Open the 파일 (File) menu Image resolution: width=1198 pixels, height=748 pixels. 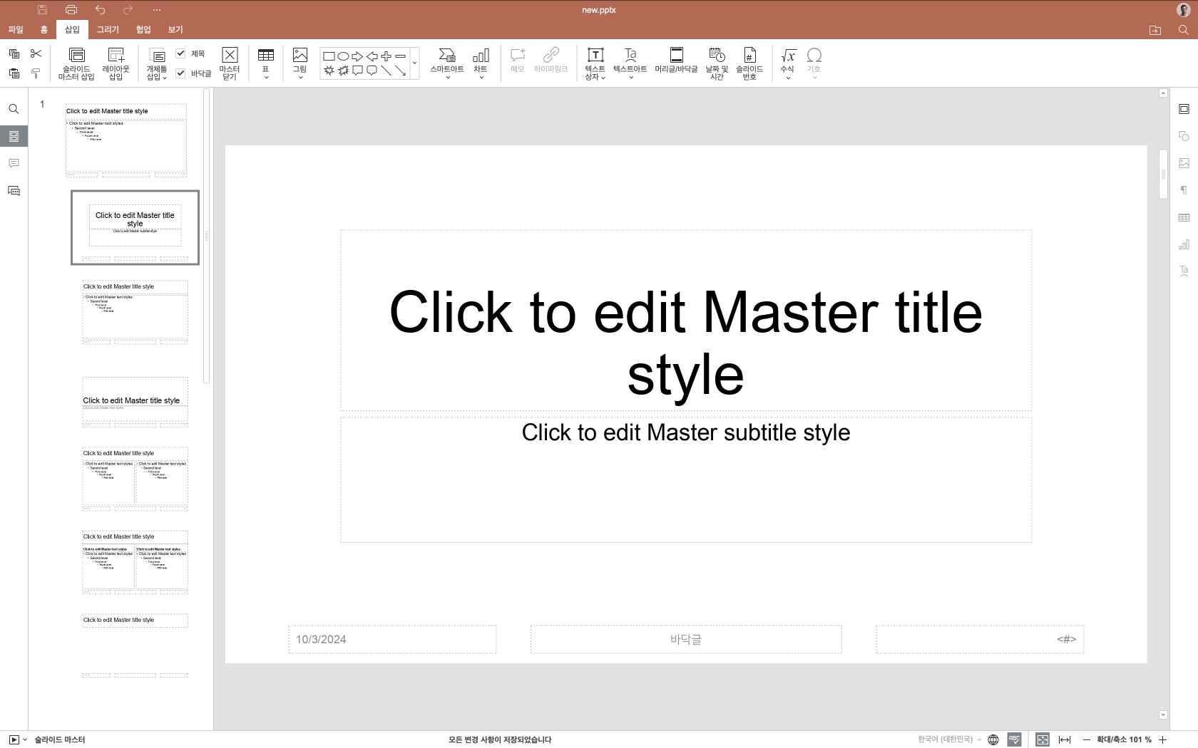point(16,30)
